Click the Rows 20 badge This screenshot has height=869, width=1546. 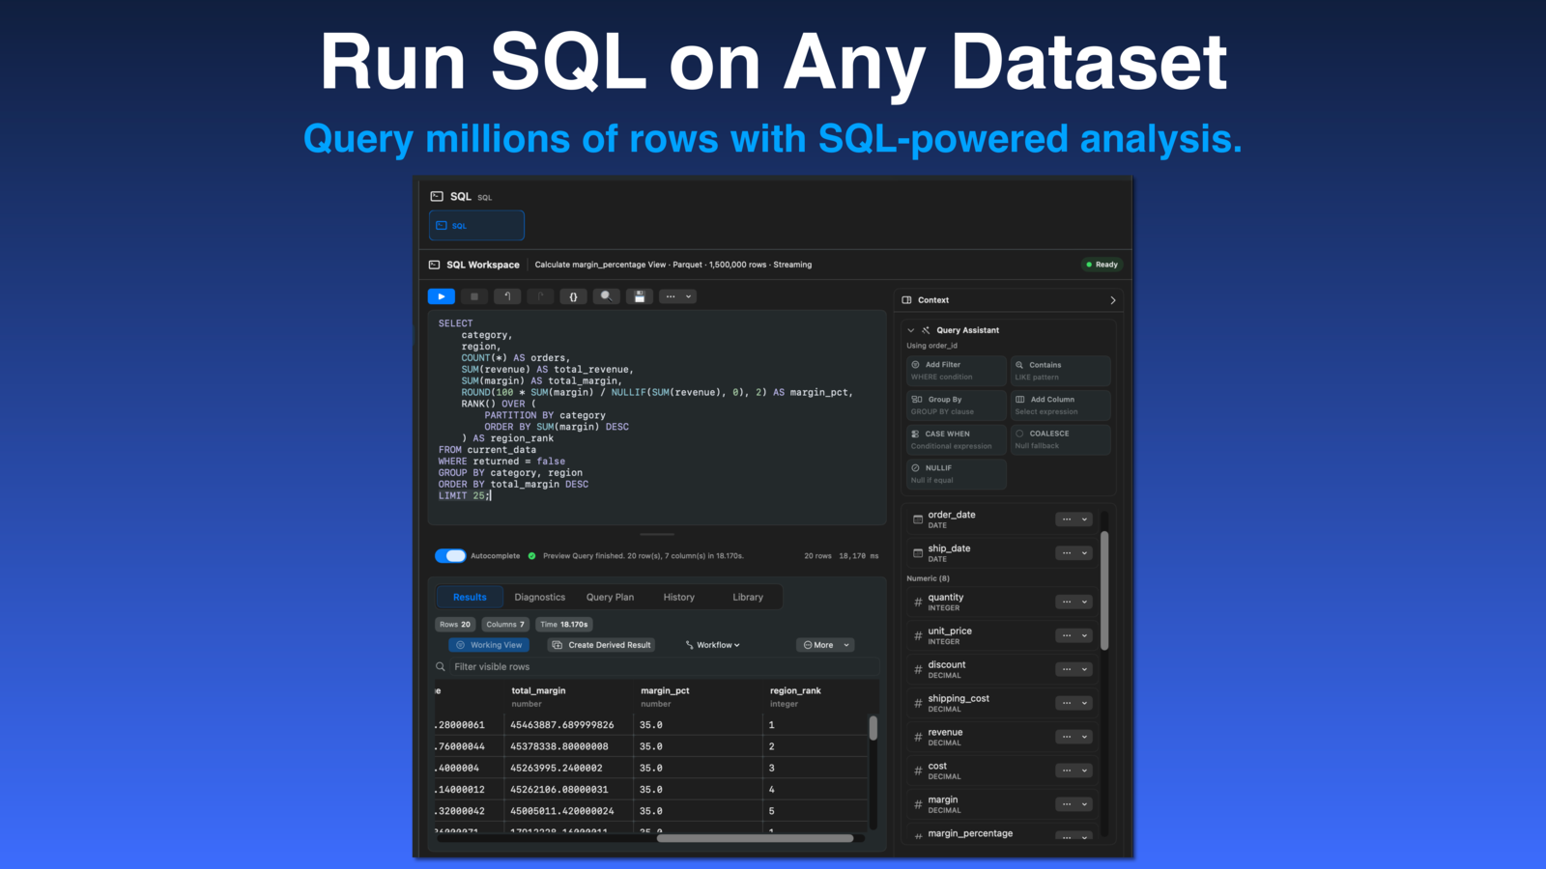click(455, 625)
